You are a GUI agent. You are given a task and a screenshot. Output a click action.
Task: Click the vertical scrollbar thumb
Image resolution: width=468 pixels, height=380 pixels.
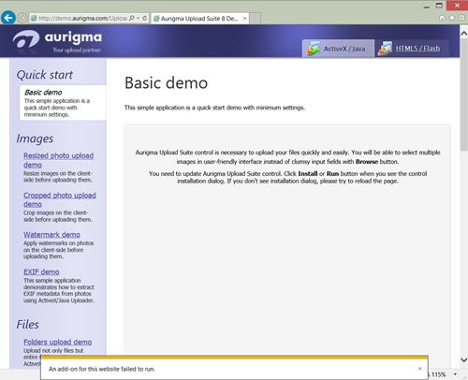click(x=463, y=95)
